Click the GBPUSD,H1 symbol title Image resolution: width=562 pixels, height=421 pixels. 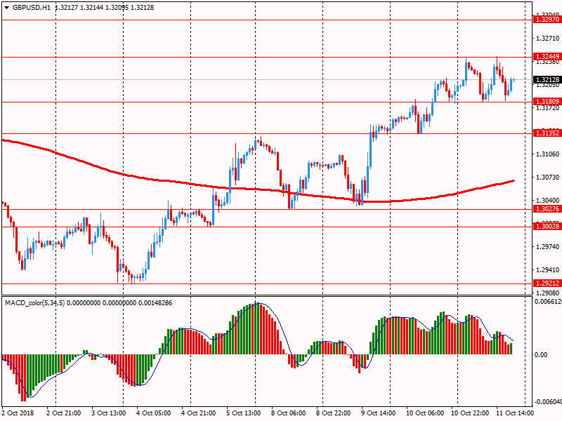(32, 8)
